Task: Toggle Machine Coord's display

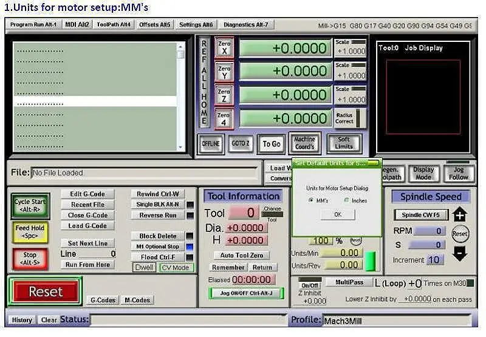Action: 304,143
